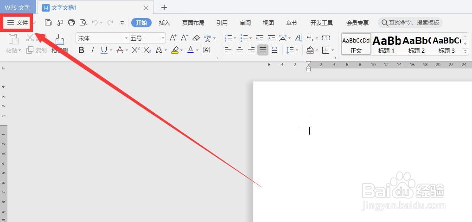Center align text
This screenshot has height=222, width=472.
click(x=240, y=50)
